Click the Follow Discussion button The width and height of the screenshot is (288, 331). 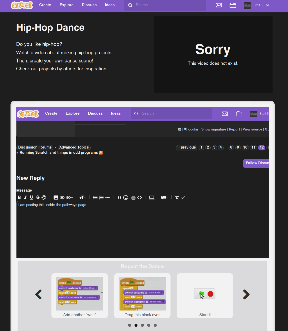[256, 163]
